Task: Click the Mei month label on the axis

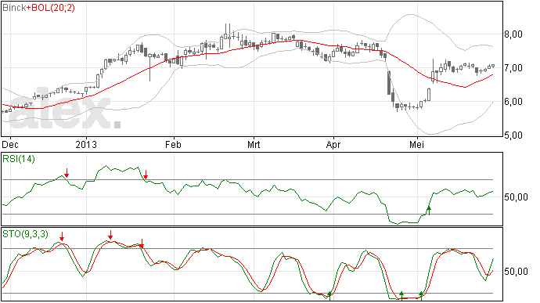Action: [x=416, y=144]
